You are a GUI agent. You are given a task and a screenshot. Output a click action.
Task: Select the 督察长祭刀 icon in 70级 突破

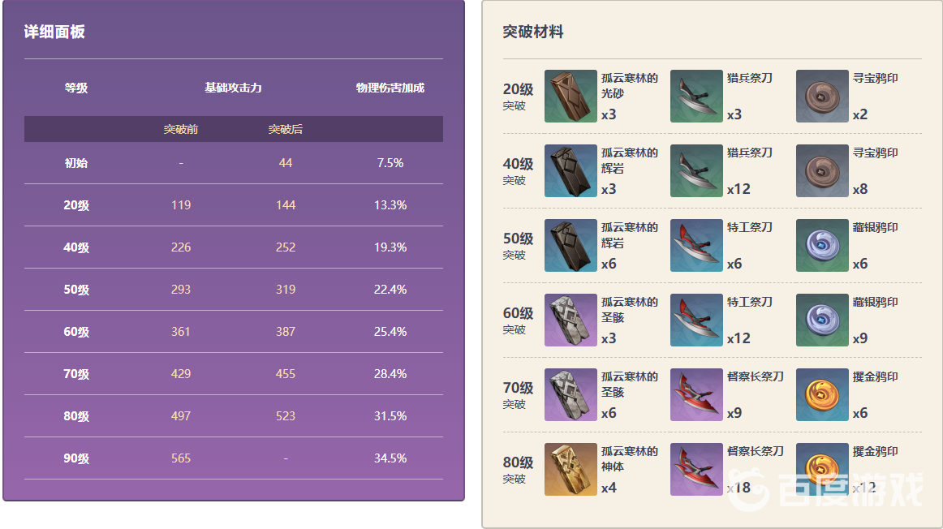click(696, 395)
